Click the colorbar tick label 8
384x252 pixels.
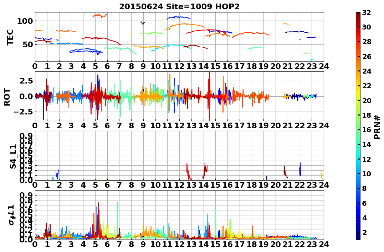click(364, 188)
